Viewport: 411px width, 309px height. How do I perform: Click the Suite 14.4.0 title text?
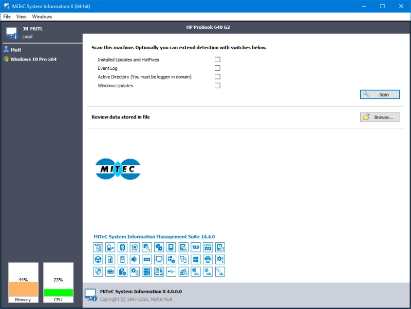click(154, 237)
